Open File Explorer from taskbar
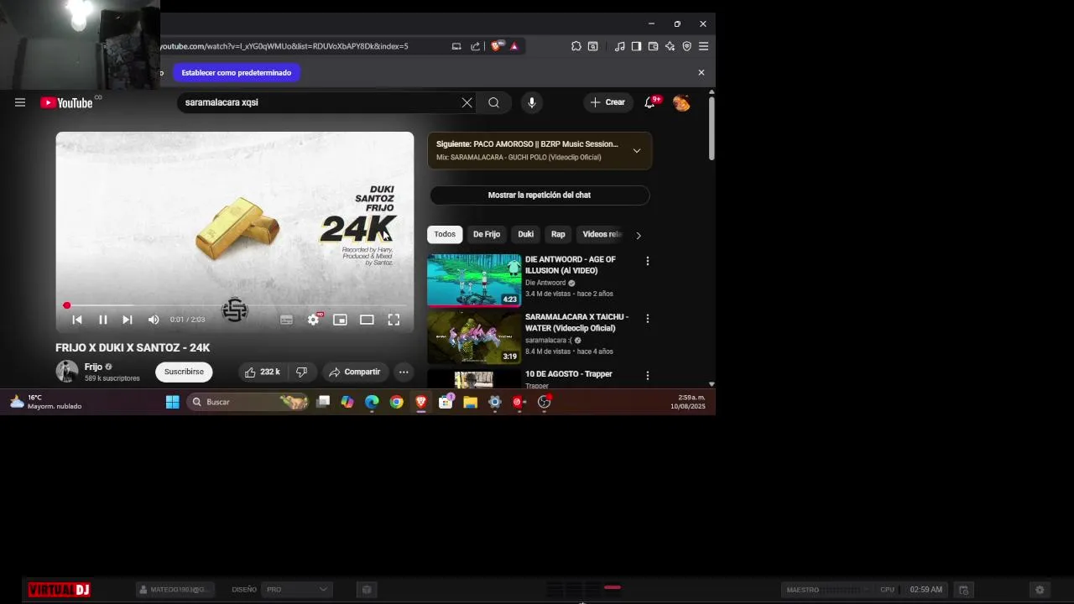The image size is (1074, 604). click(x=470, y=402)
